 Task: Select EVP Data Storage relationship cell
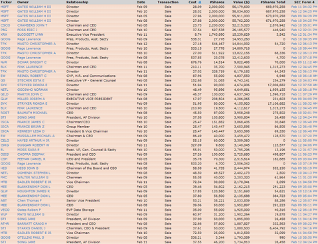click(80, 210)
